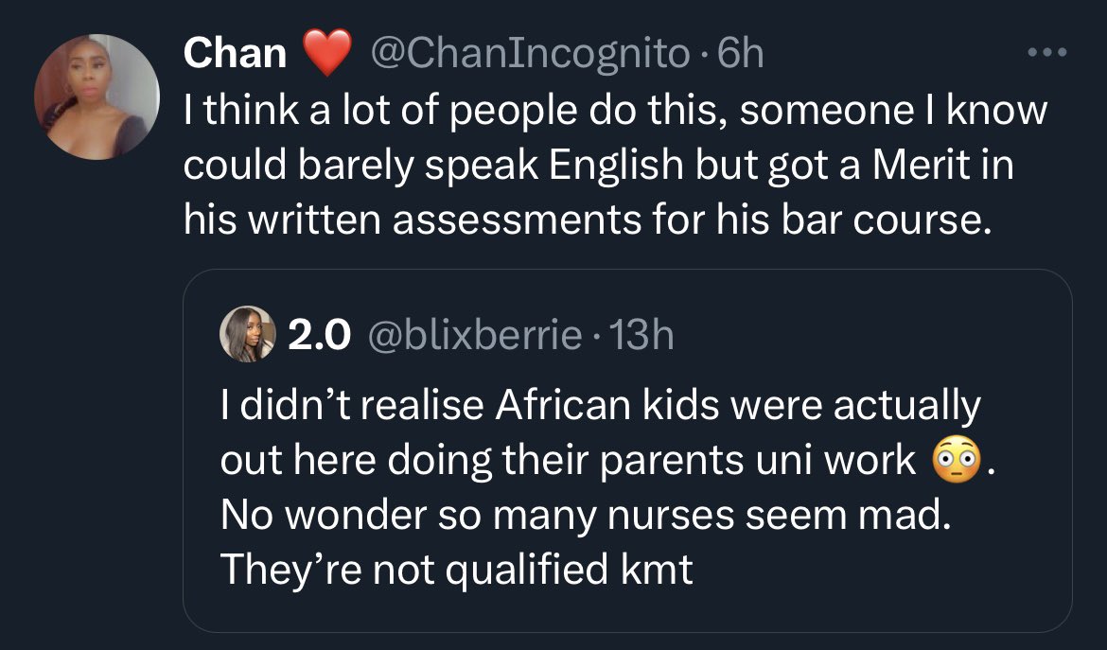The width and height of the screenshot is (1107, 650).
Task: Open the quoted tweet card via its empty bottom area
Action: [624, 610]
